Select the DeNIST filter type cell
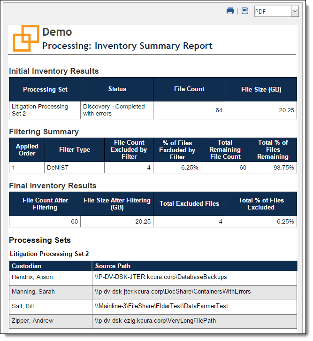The image size is (313, 341). pyautogui.click(x=74, y=168)
